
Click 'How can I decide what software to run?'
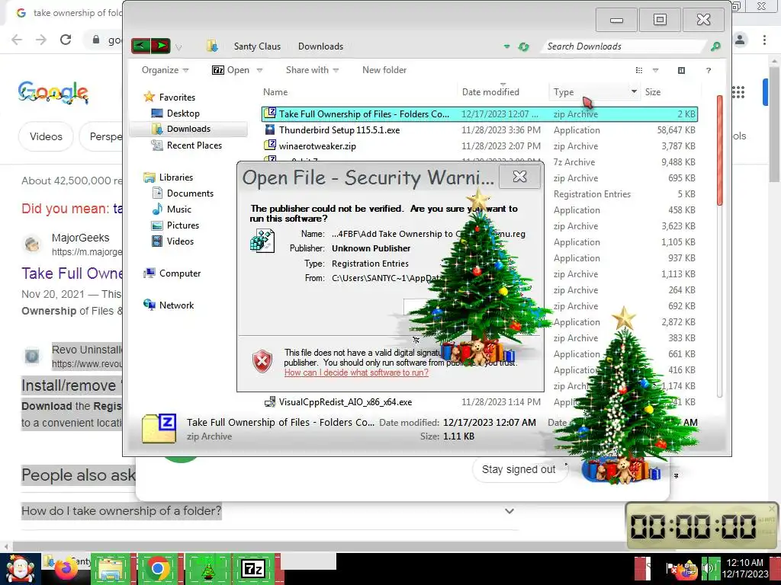click(356, 372)
